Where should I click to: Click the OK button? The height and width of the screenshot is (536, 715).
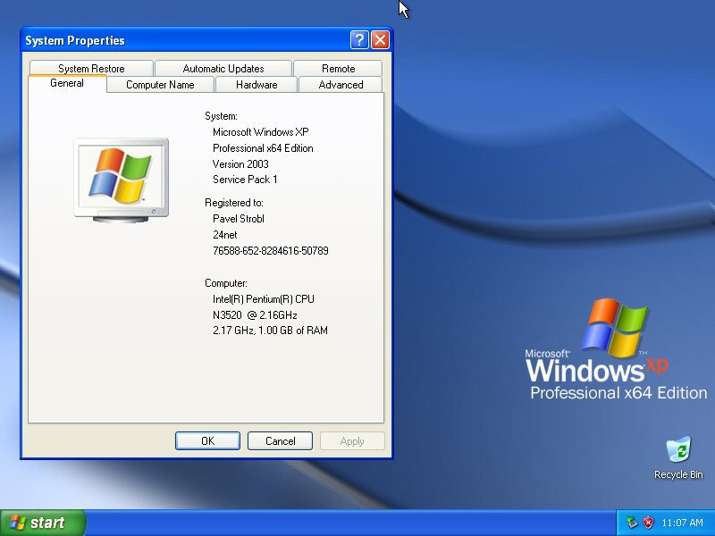coord(206,440)
